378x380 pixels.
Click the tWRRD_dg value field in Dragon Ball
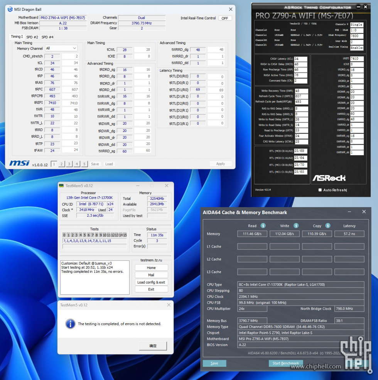point(198,50)
